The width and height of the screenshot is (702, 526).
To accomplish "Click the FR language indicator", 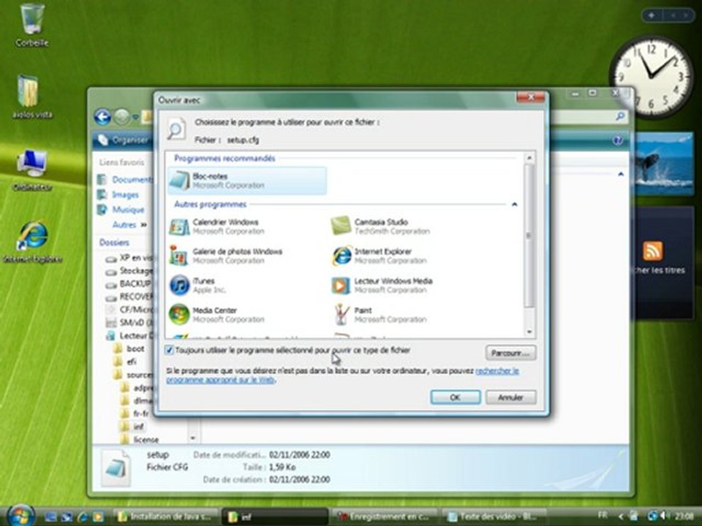I will point(603,515).
